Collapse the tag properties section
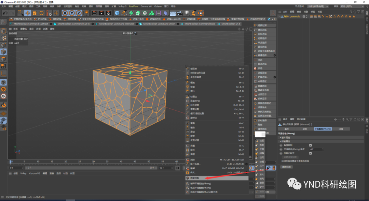This screenshot has height=201, width=369. pos(321,141)
